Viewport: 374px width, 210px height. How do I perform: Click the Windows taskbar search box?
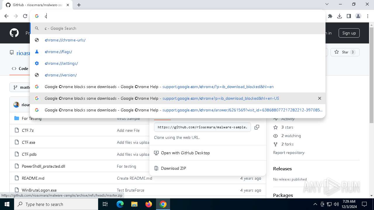(56, 204)
